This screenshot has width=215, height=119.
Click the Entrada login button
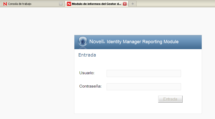pyautogui.click(x=170, y=99)
